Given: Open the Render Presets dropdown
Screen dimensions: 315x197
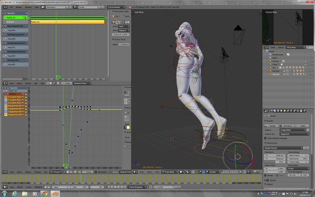Looking at the screenshot, I should [x=283, y=148].
